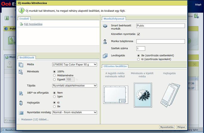Click the Leválogatás collate icon
This screenshot has height=133, width=204.
(105, 56)
